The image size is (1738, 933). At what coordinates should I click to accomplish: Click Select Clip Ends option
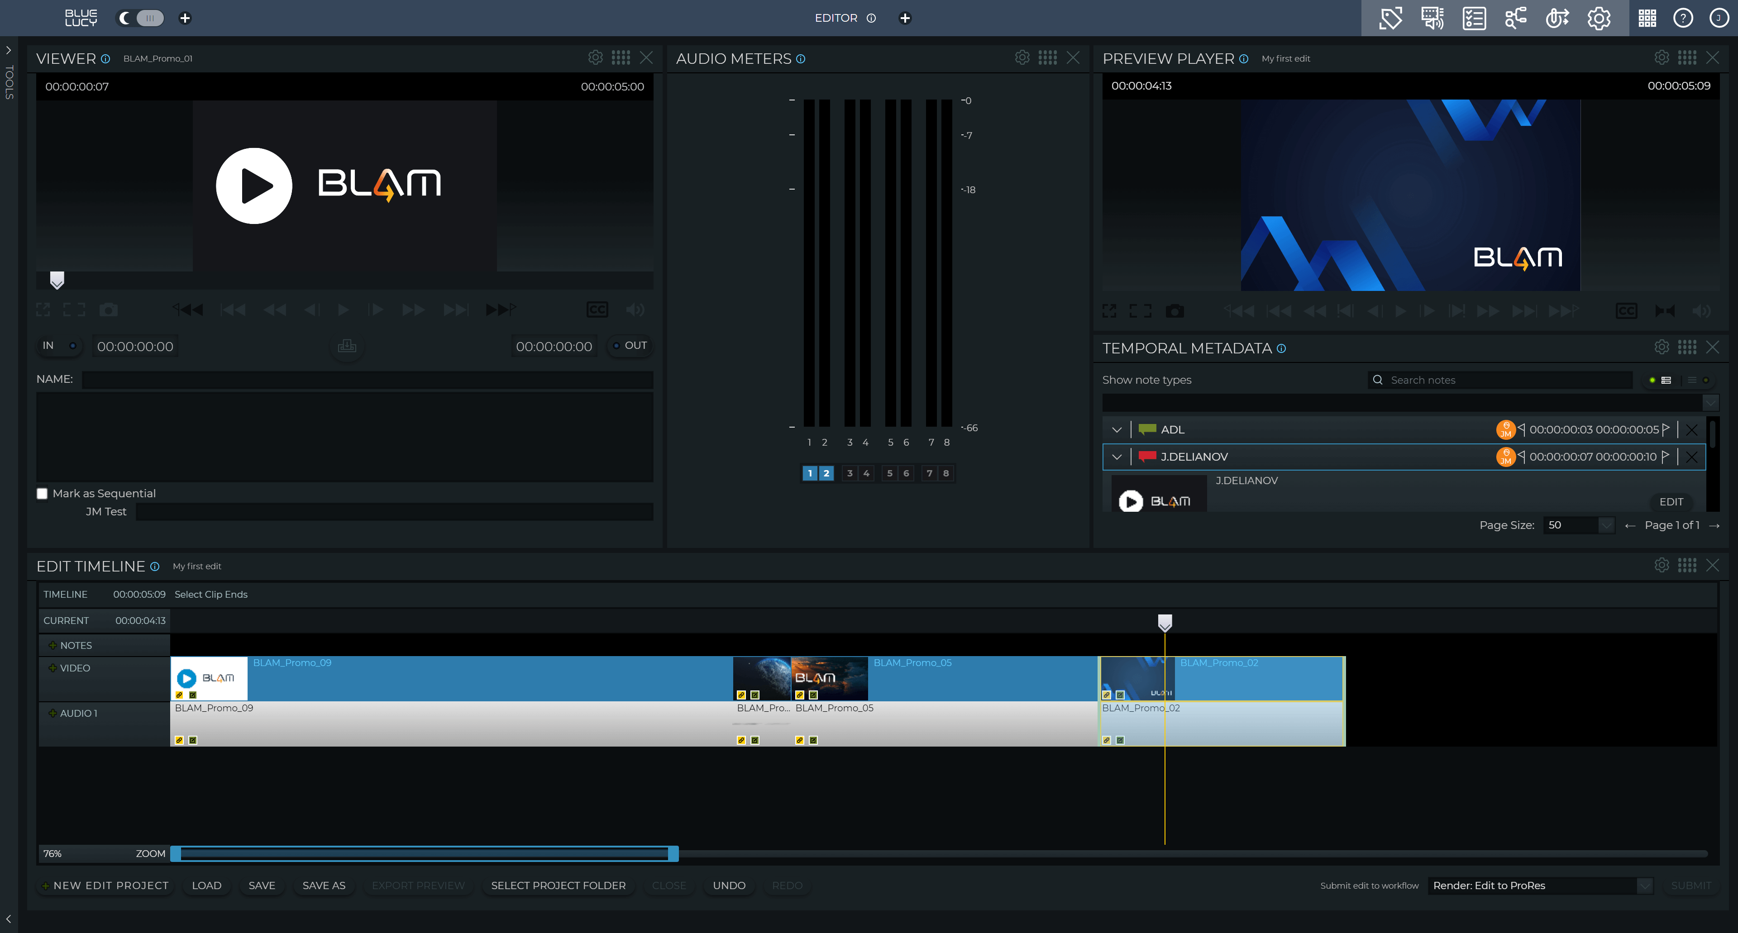point(211,595)
